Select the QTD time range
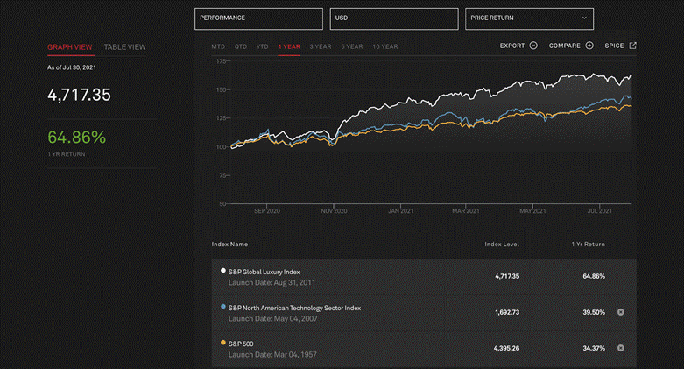Image resolution: width=684 pixels, height=369 pixels. click(x=240, y=46)
